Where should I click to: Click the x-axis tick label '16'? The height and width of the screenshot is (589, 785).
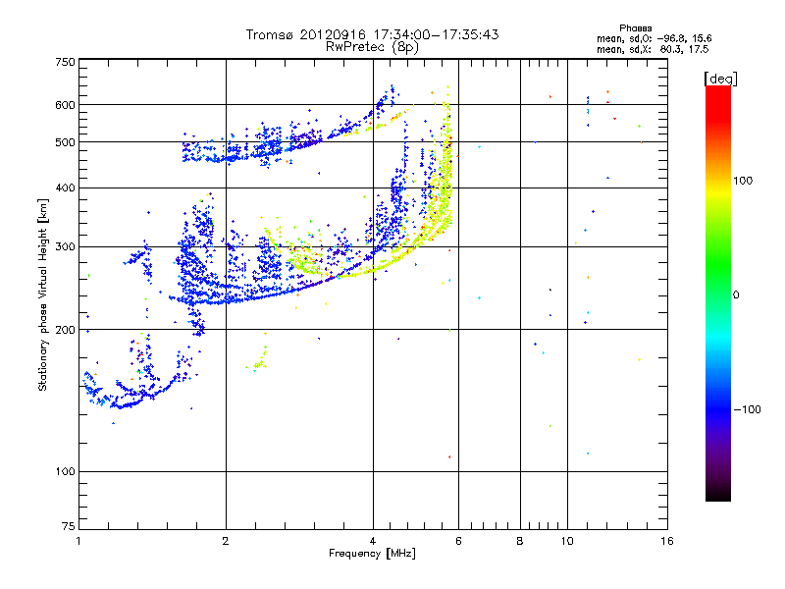tap(667, 541)
